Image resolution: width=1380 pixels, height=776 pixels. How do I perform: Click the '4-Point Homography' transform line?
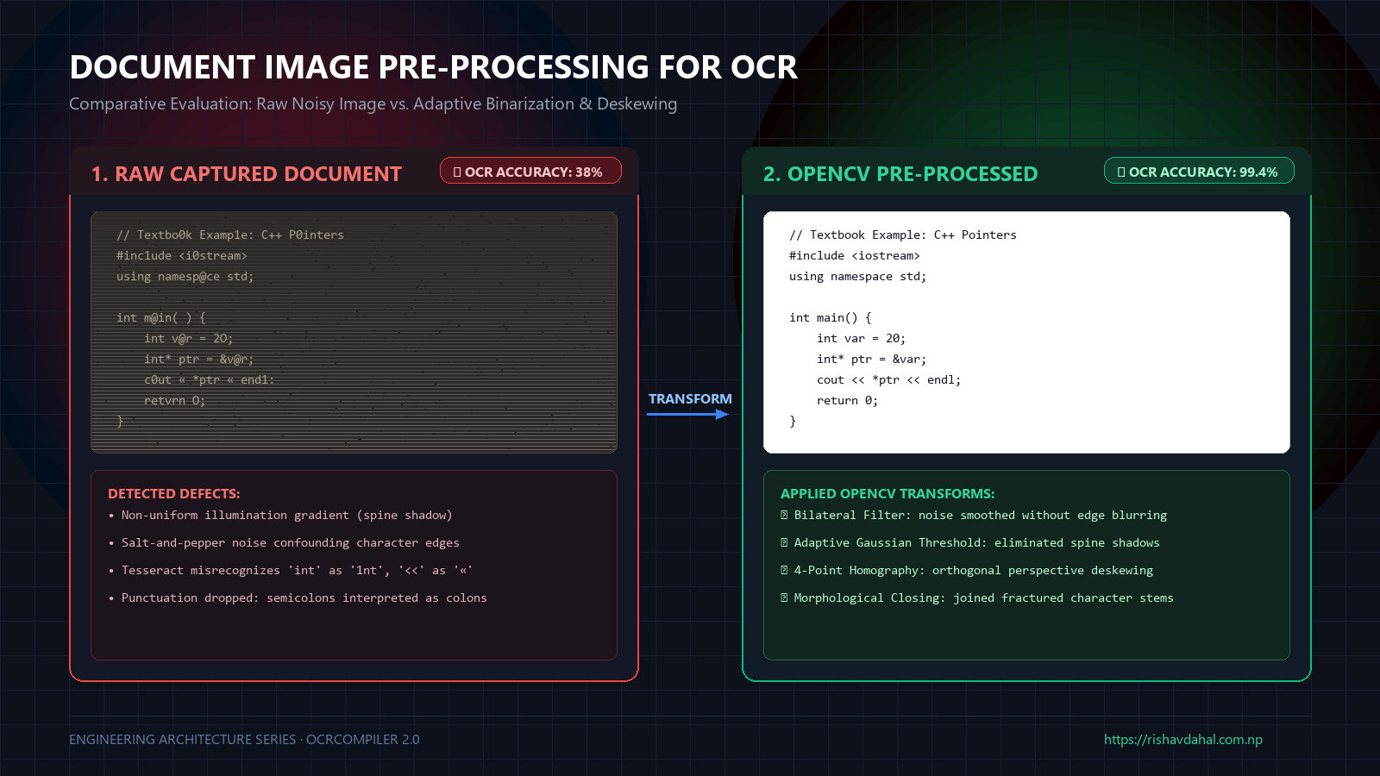967,570
